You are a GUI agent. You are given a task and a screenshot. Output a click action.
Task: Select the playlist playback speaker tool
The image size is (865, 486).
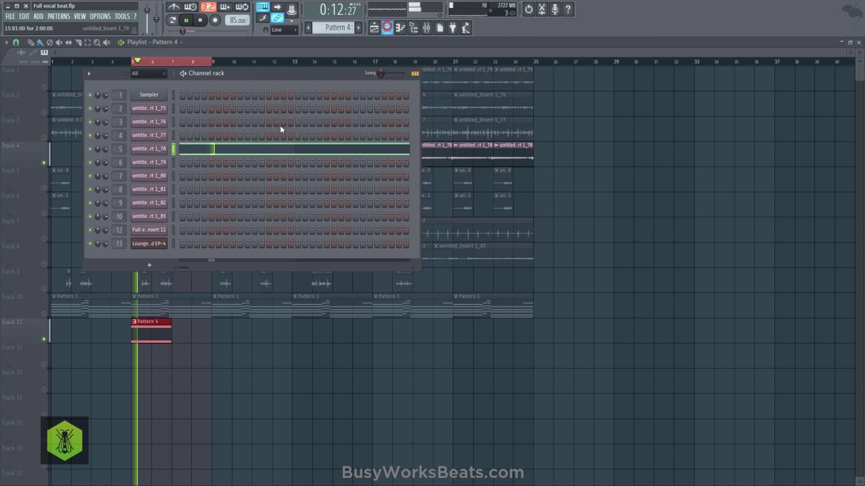[x=107, y=42]
